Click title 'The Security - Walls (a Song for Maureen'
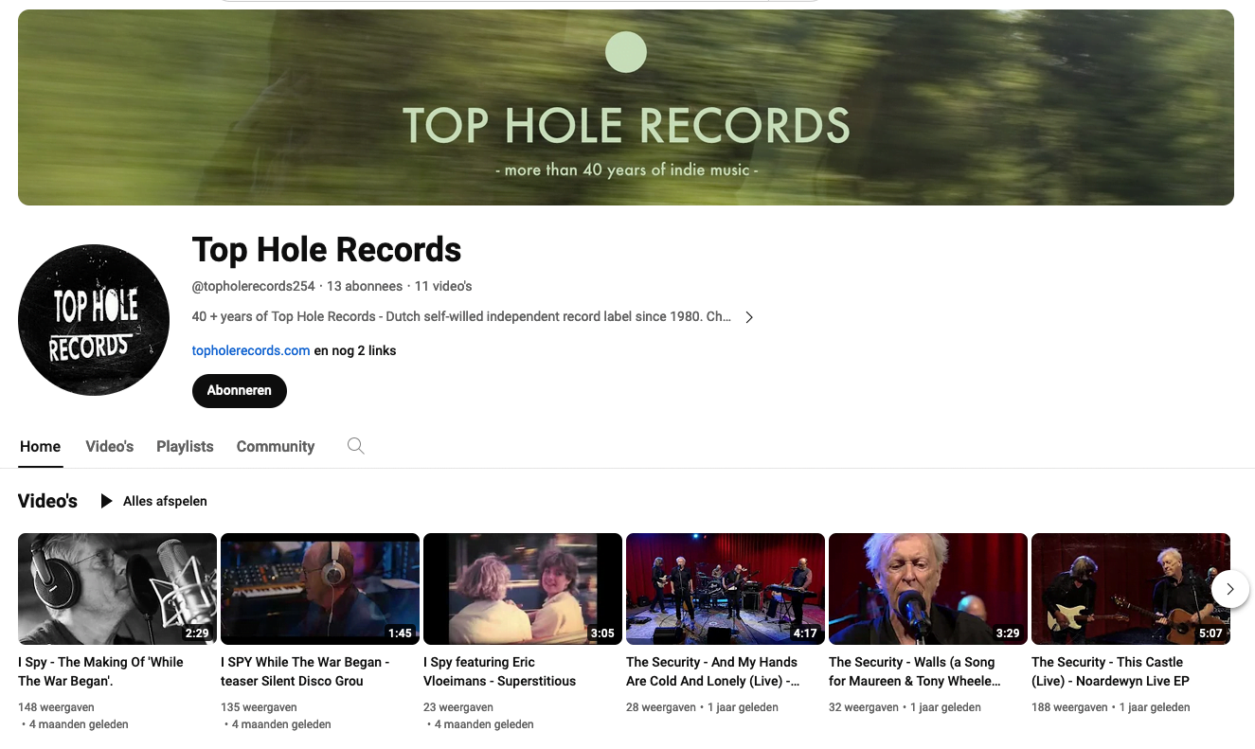This screenshot has height=749, width=1255. click(x=915, y=671)
